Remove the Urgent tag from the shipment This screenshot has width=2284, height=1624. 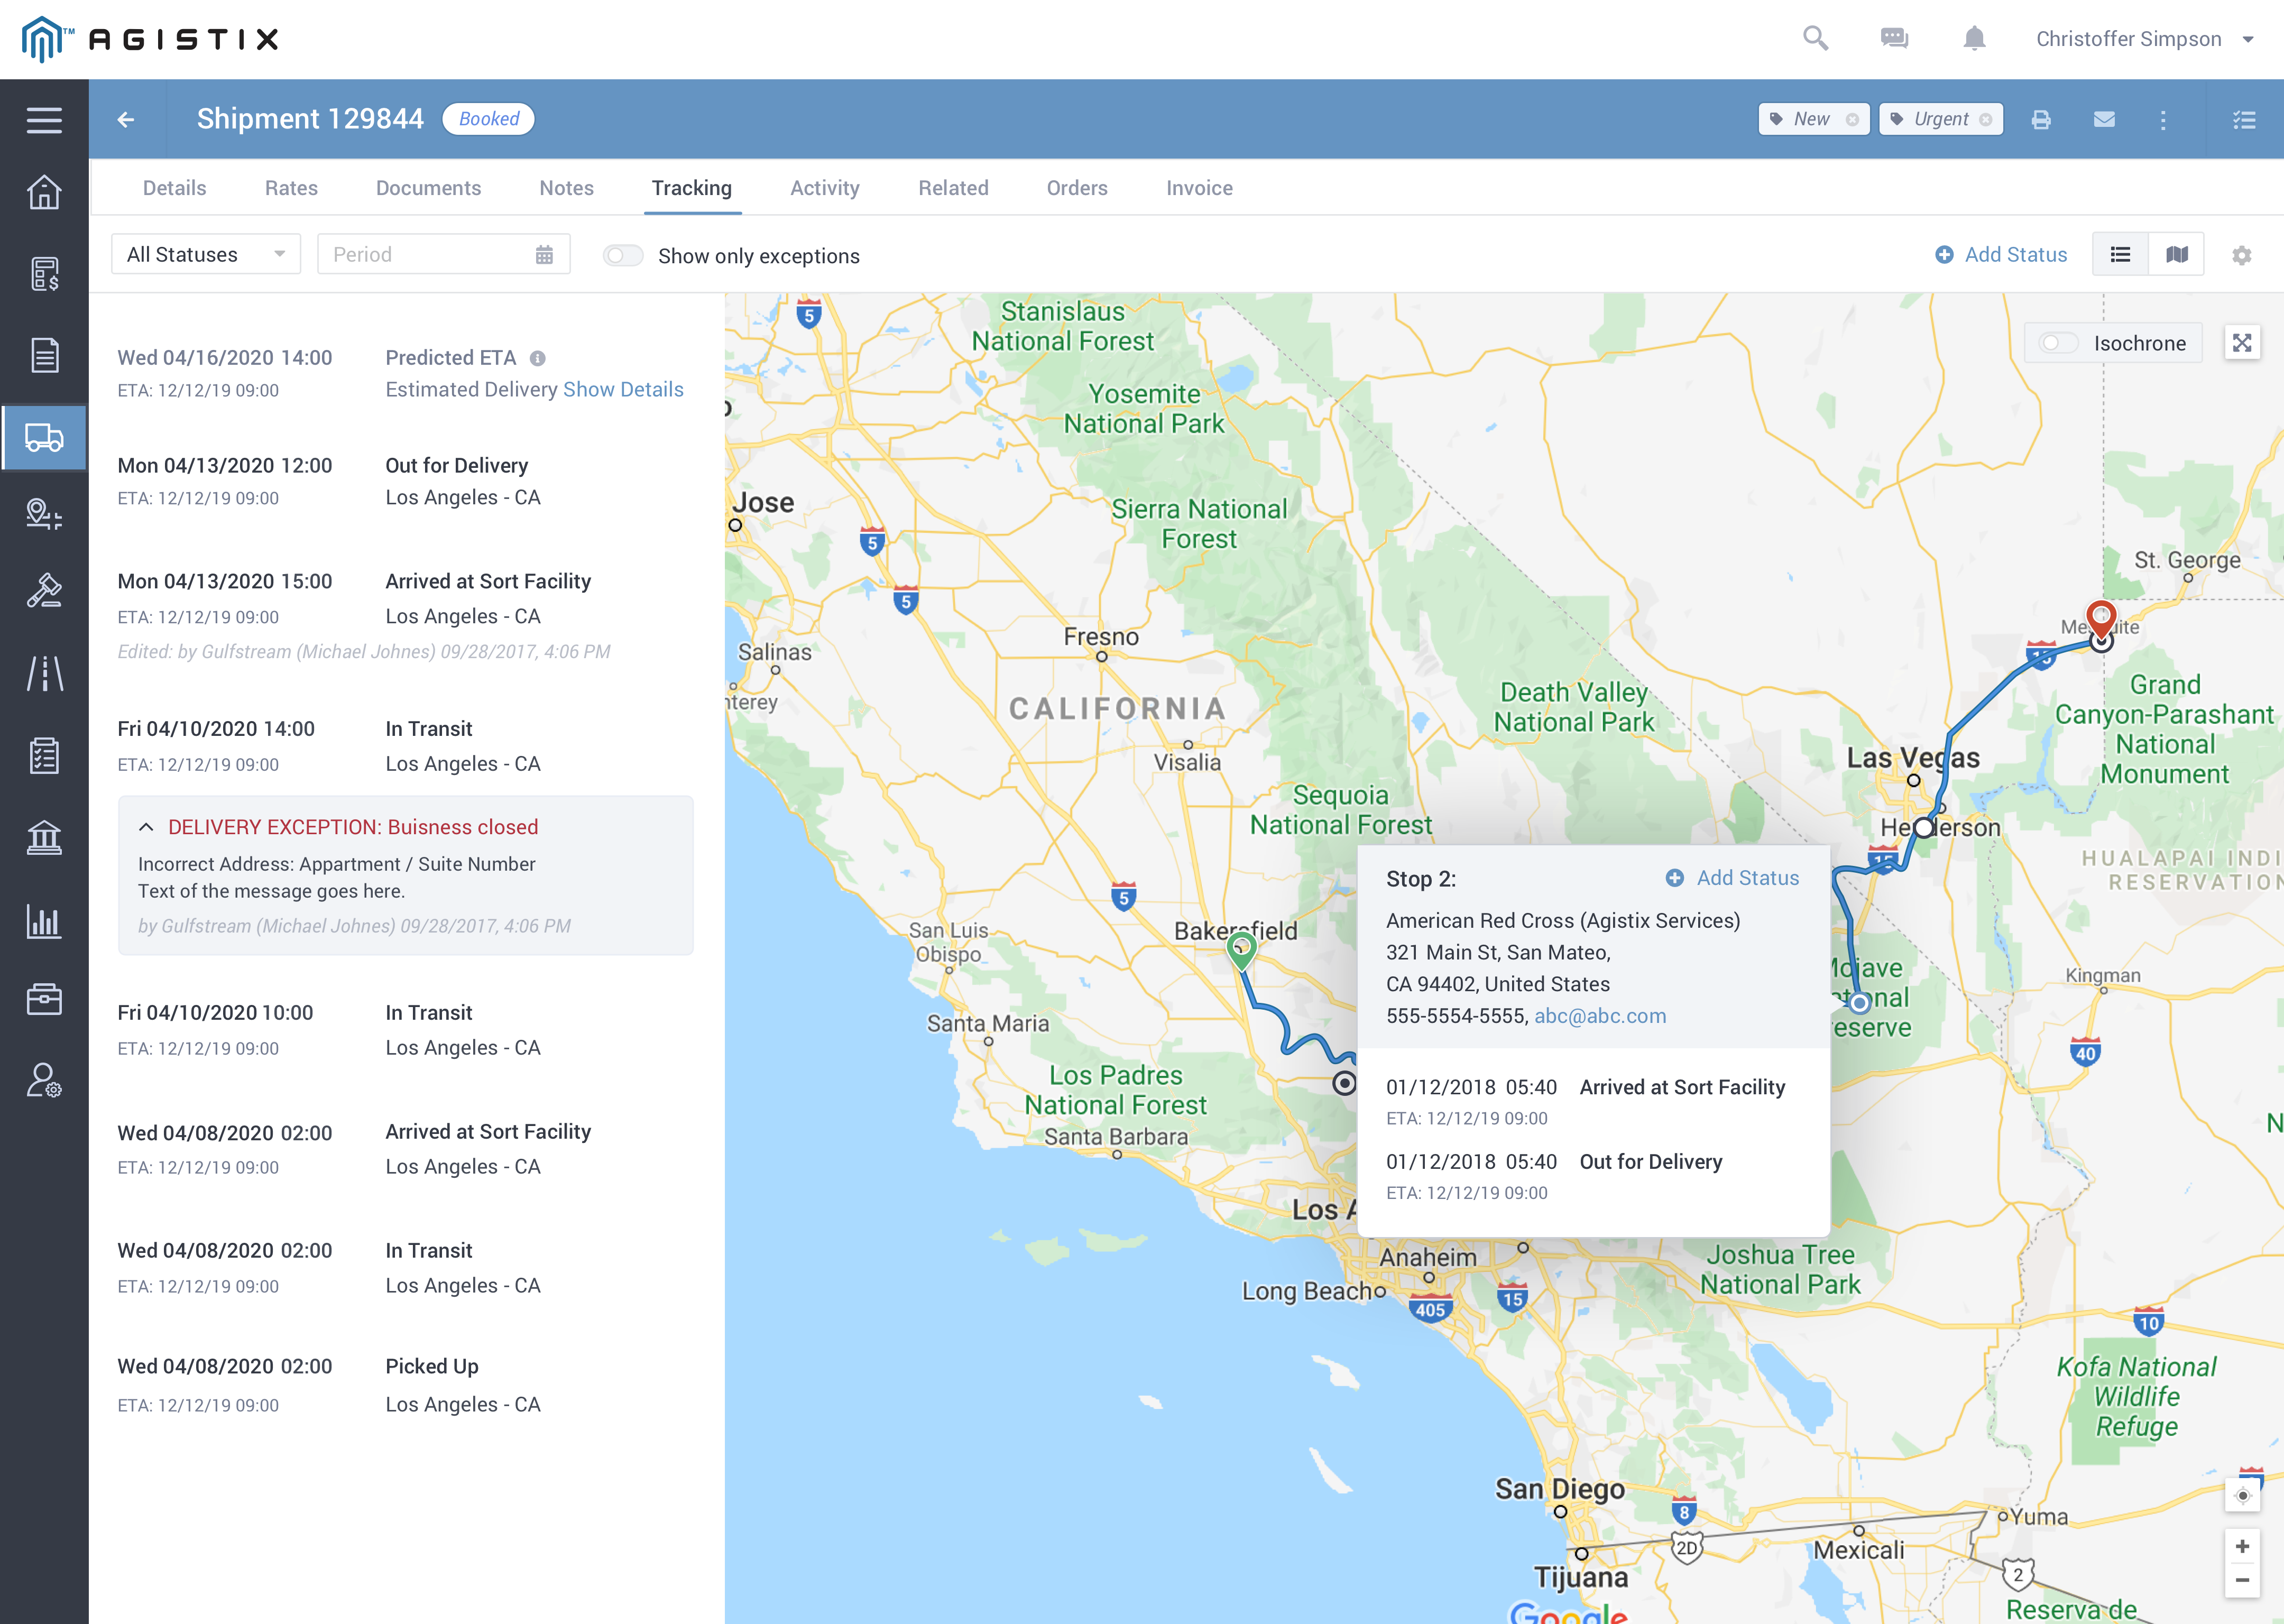coord(1986,118)
